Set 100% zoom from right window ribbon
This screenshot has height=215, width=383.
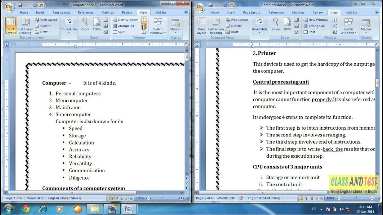pos(287,24)
